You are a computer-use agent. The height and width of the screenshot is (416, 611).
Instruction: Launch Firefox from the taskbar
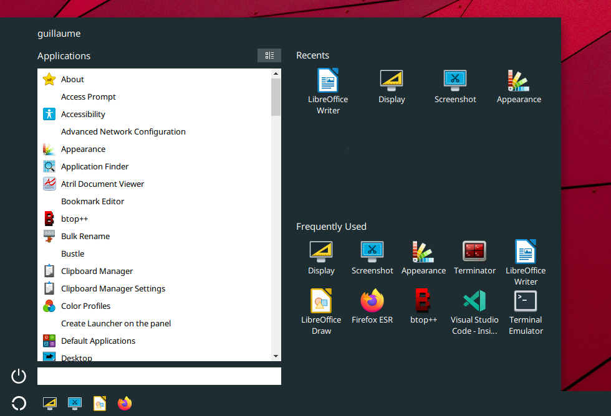coord(125,404)
